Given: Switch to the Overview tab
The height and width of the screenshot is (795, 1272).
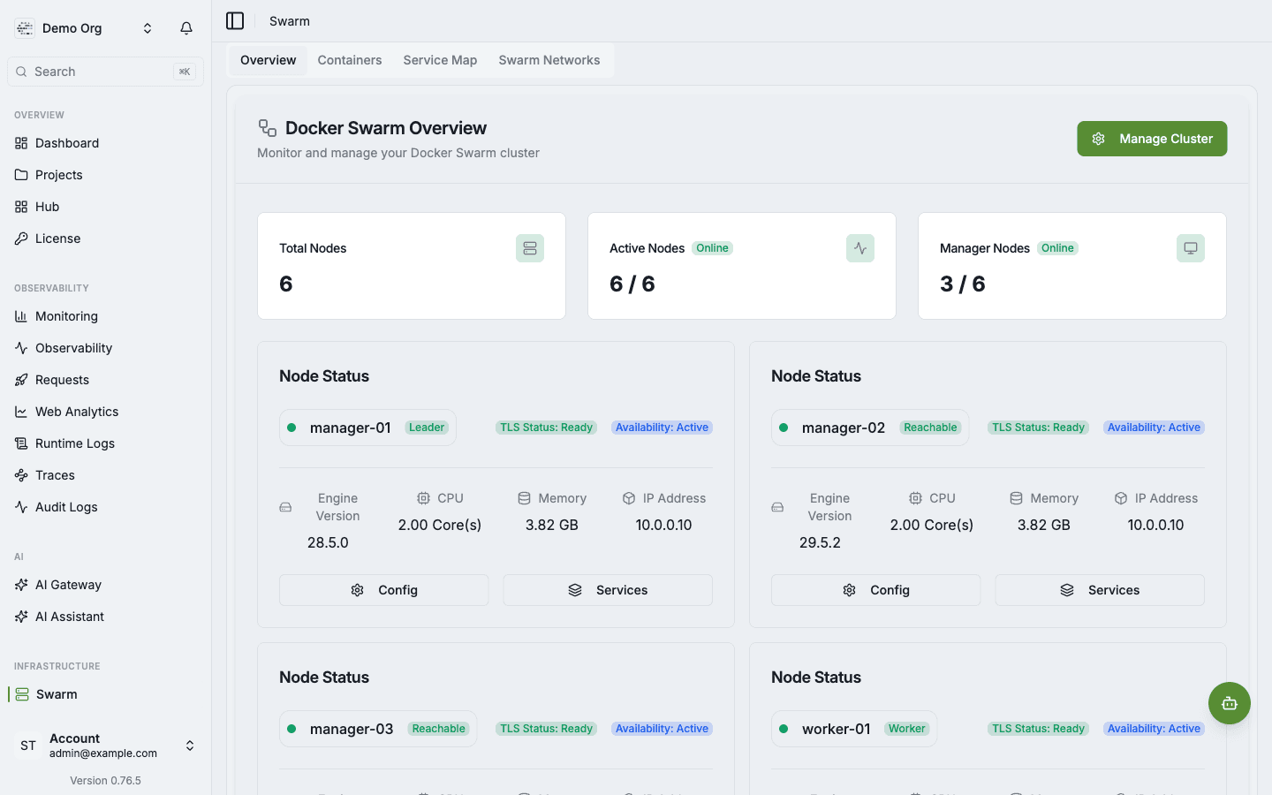Looking at the screenshot, I should tap(268, 60).
